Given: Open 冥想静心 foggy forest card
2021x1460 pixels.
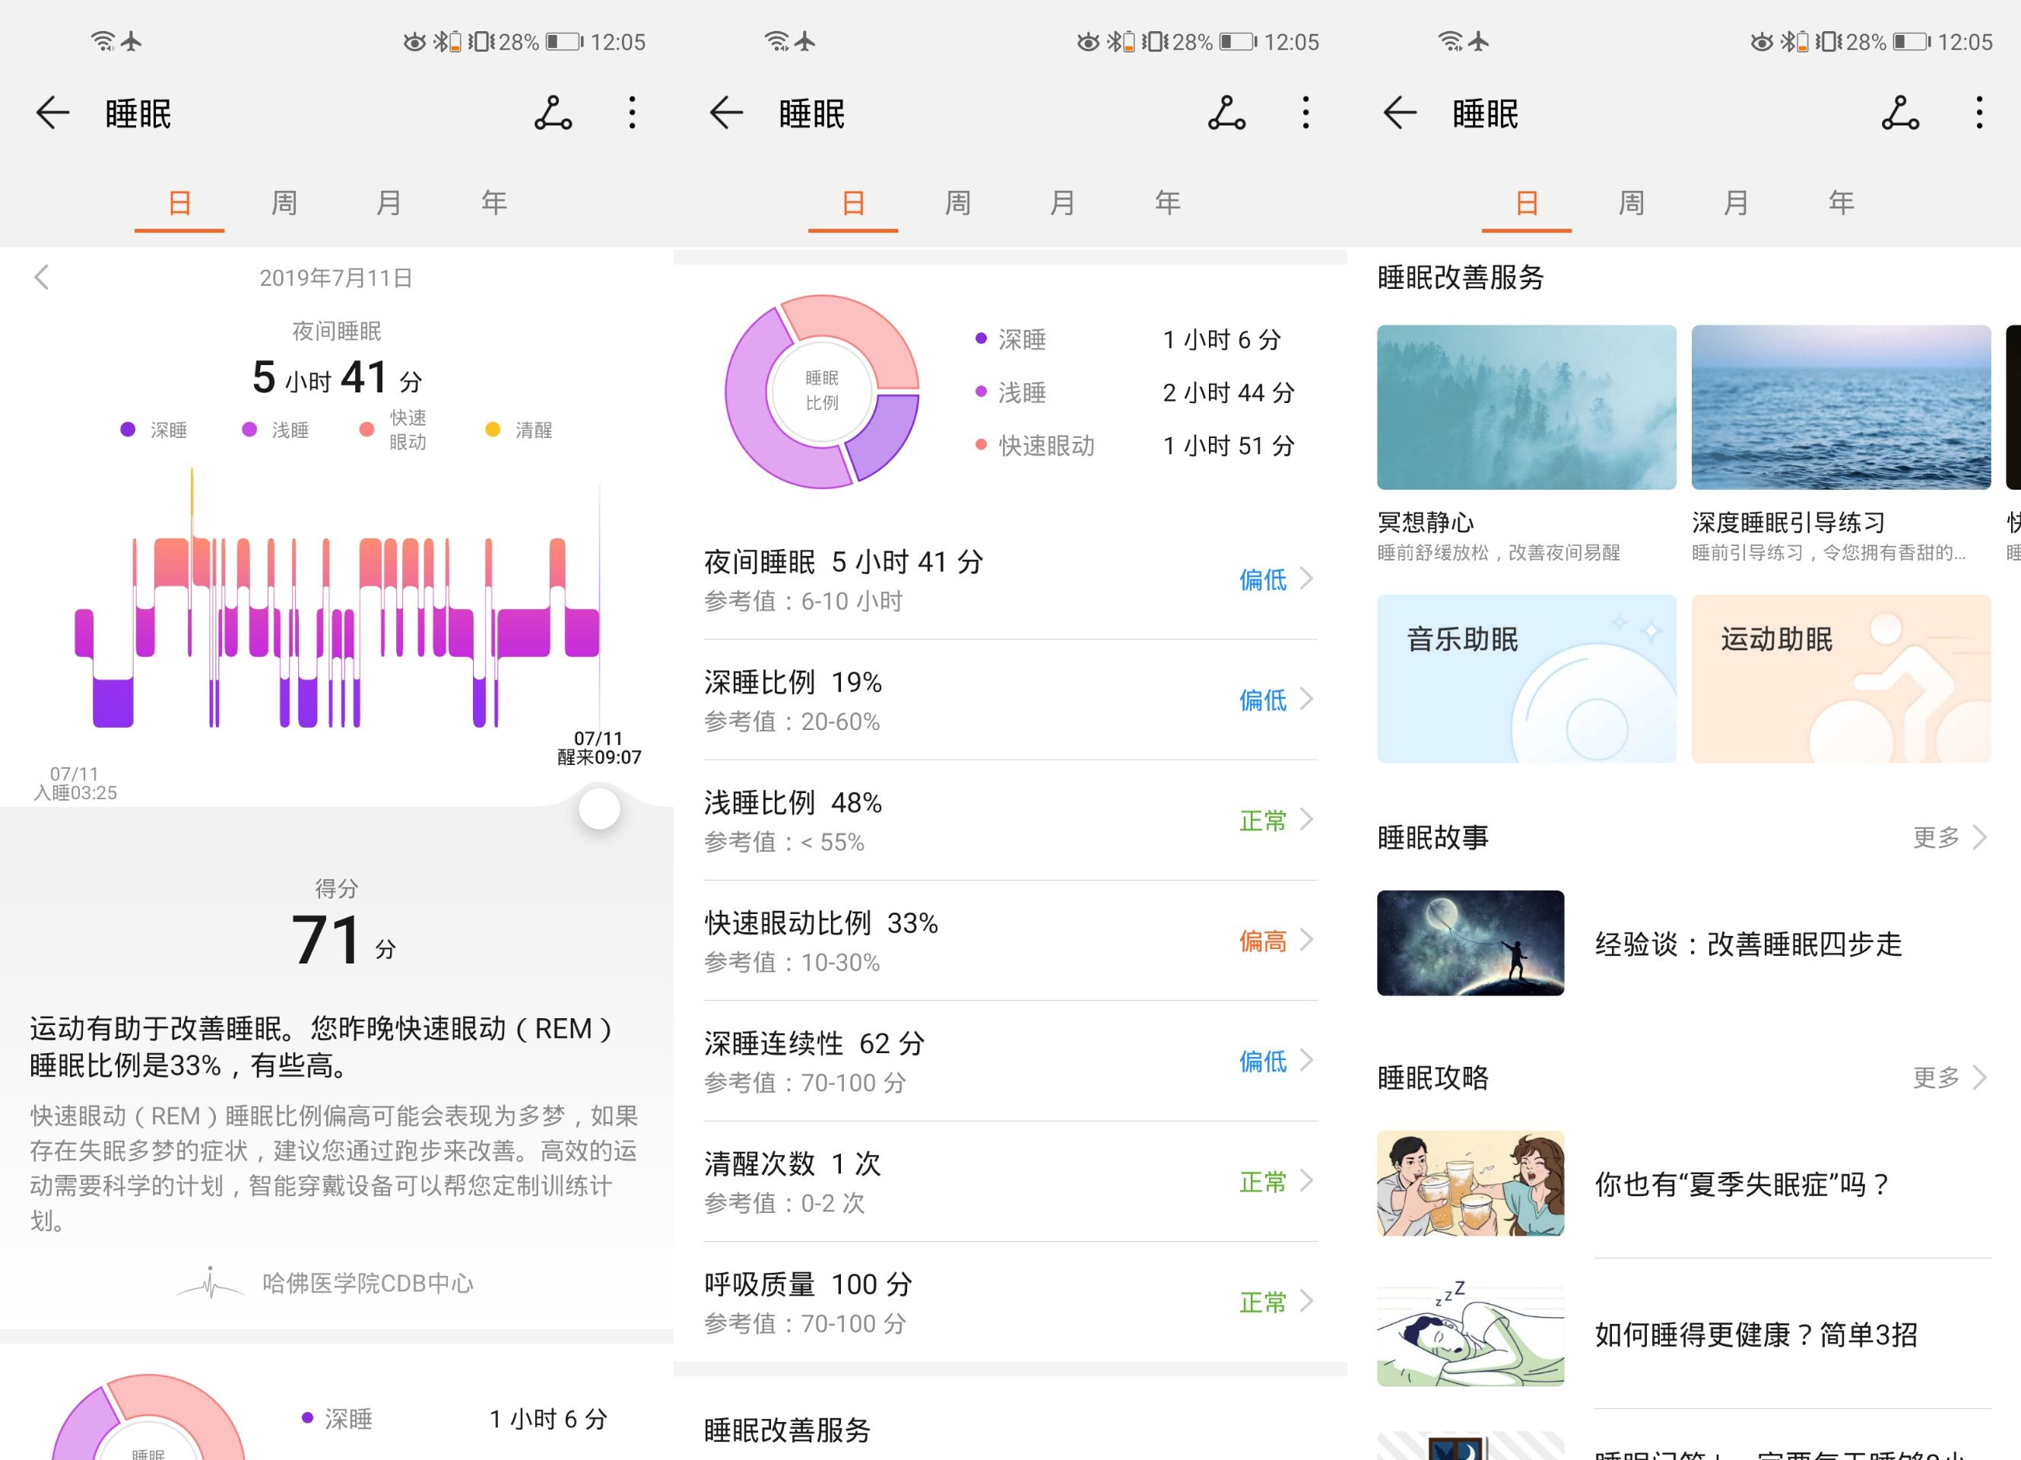Looking at the screenshot, I should click(x=1527, y=408).
